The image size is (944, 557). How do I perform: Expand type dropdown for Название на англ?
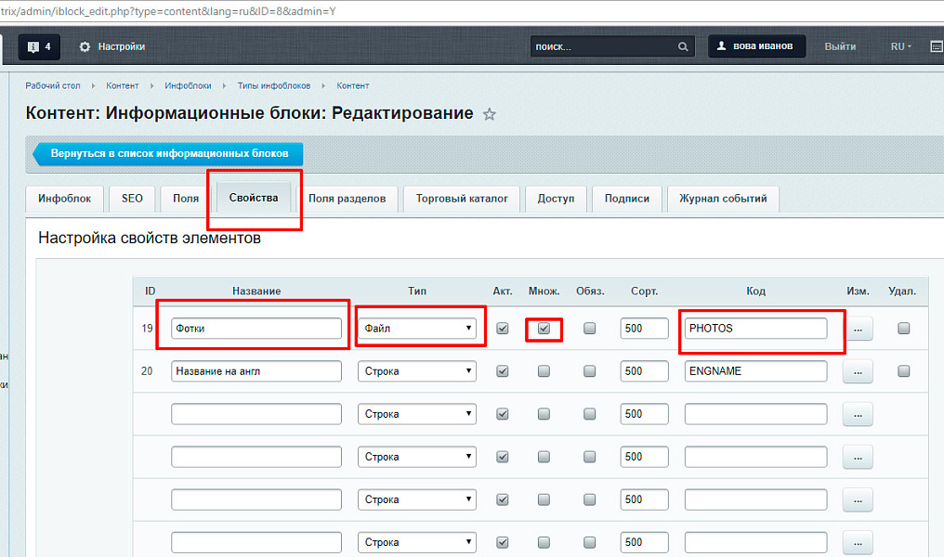click(x=417, y=371)
